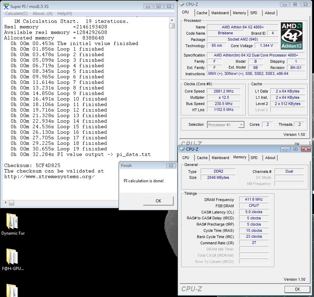Click the memory Type value DDR2
This screenshot has width=314, height=297.
[218, 172]
